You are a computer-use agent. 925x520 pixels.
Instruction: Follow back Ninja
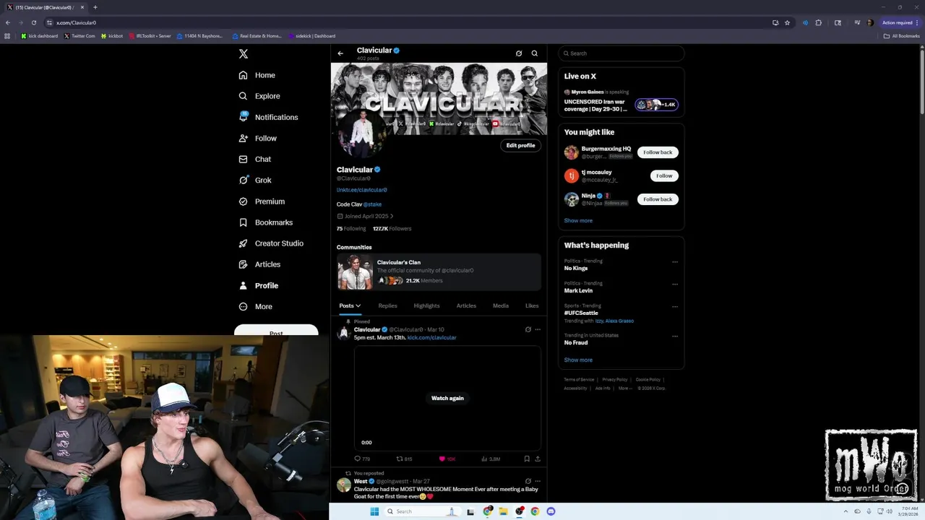[x=658, y=199]
